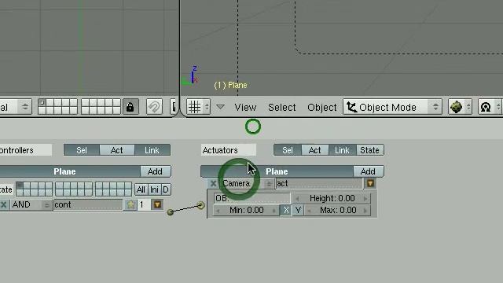The height and width of the screenshot is (283, 503).
Task: Click the Max: 0.00 value field
Action: pos(337,211)
